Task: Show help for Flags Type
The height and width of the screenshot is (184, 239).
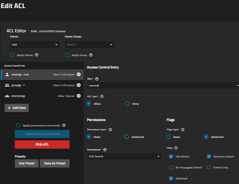Action: coord(183,129)
